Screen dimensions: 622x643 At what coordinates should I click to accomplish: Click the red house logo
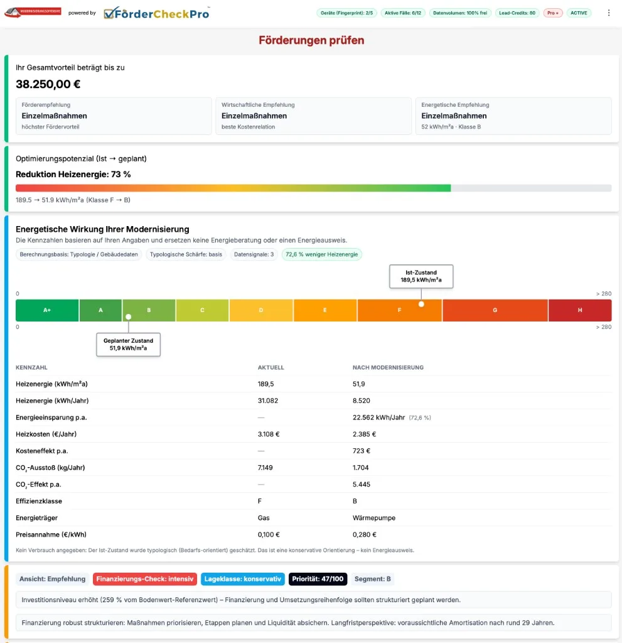(x=33, y=13)
